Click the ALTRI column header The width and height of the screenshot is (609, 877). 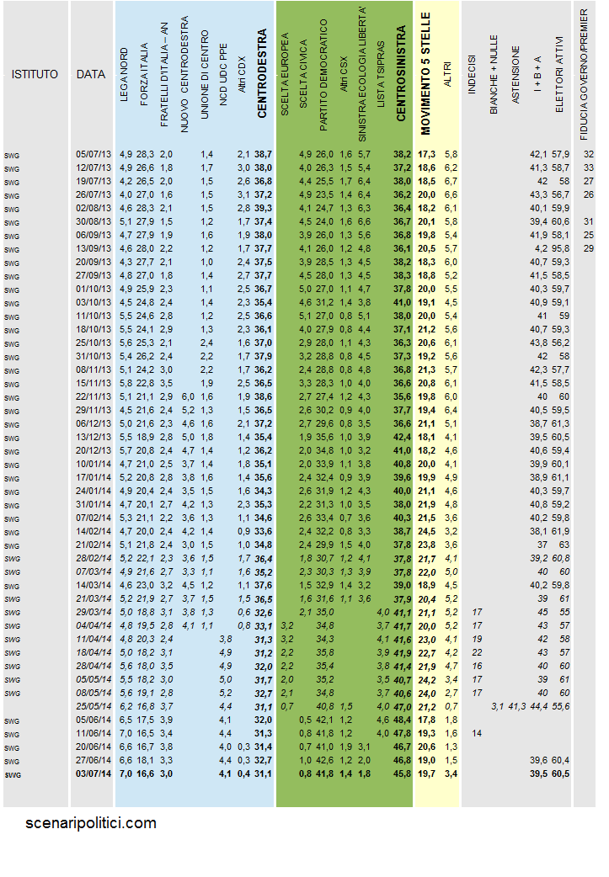pyautogui.click(x=447, y=74)
